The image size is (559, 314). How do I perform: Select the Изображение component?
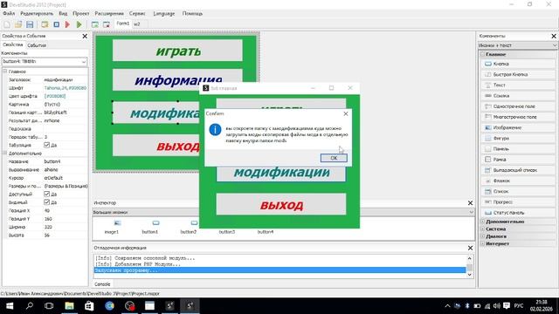517,127
